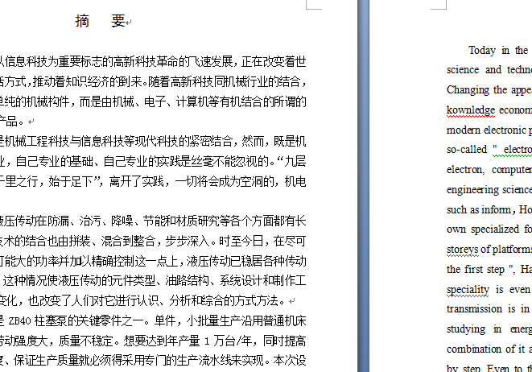This screenshot has width=532, height=372.
Task: Click the phrase "时至今日"
Action: pos(241,241)
